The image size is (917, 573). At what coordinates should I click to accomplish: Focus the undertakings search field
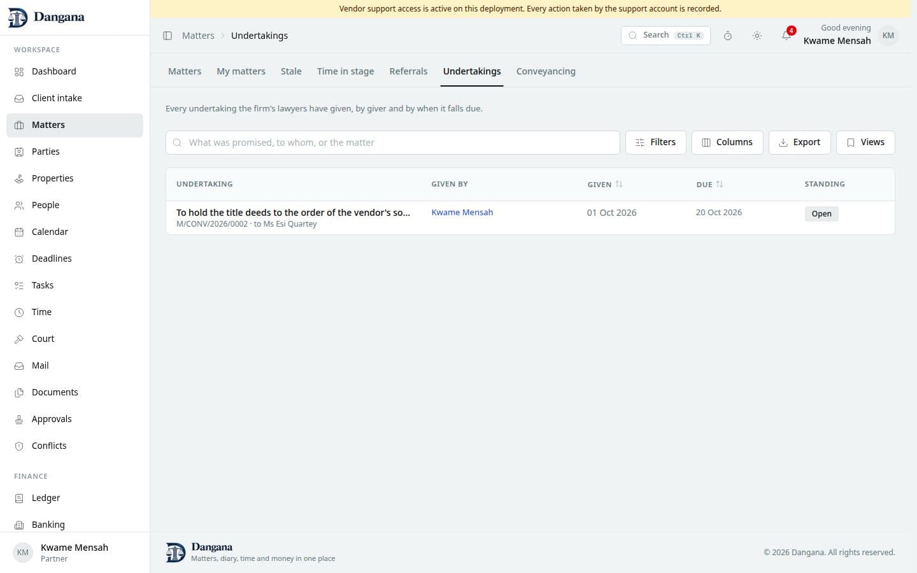tap(393, 143)
